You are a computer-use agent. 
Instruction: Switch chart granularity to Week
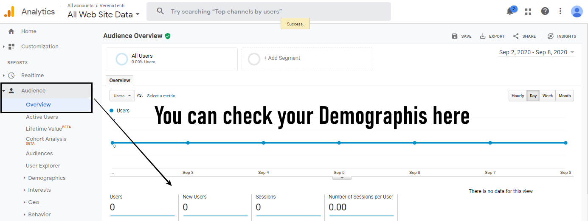548,96
